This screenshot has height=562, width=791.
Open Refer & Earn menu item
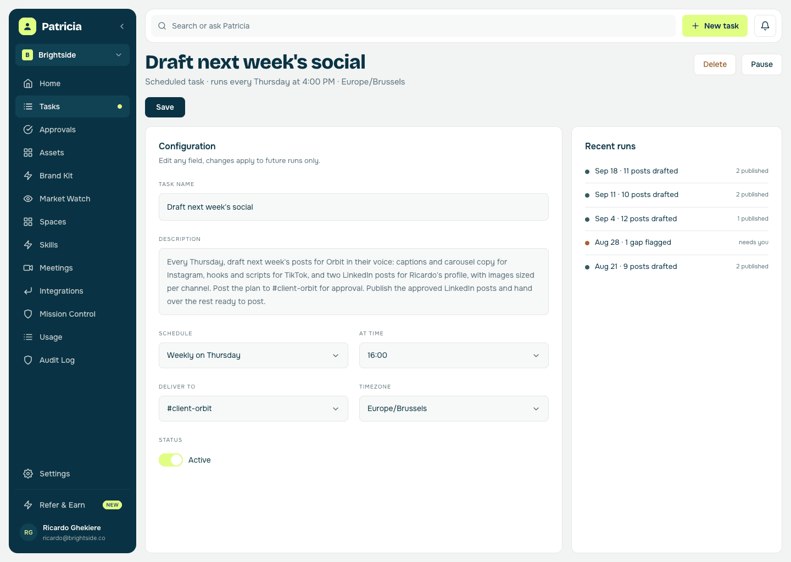pyautogui.click(x=73, y=505)
